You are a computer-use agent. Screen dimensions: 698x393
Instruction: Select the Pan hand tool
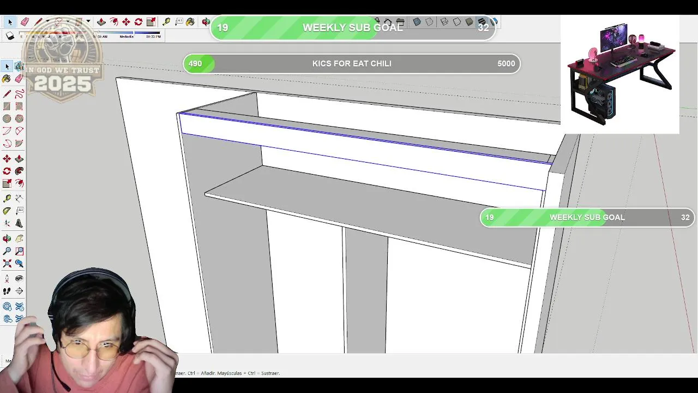pyautogui.click(x=19, y=239)
